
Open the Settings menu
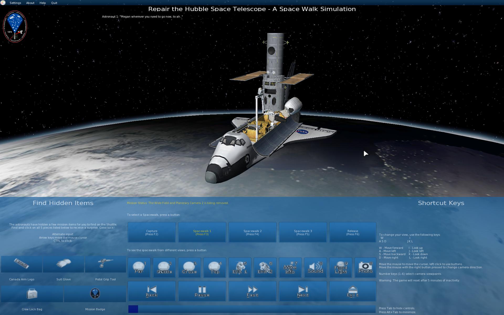pyautogui.click(x=15, y=3)
